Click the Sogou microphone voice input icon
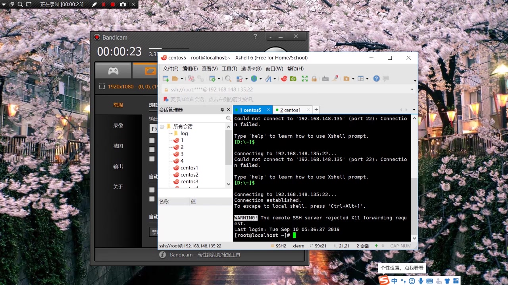508x285 pixels. (x=421, y=281)
